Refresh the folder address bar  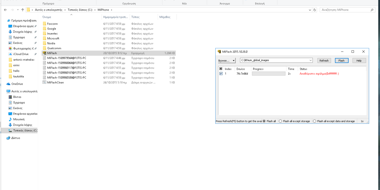coord(315,10)
